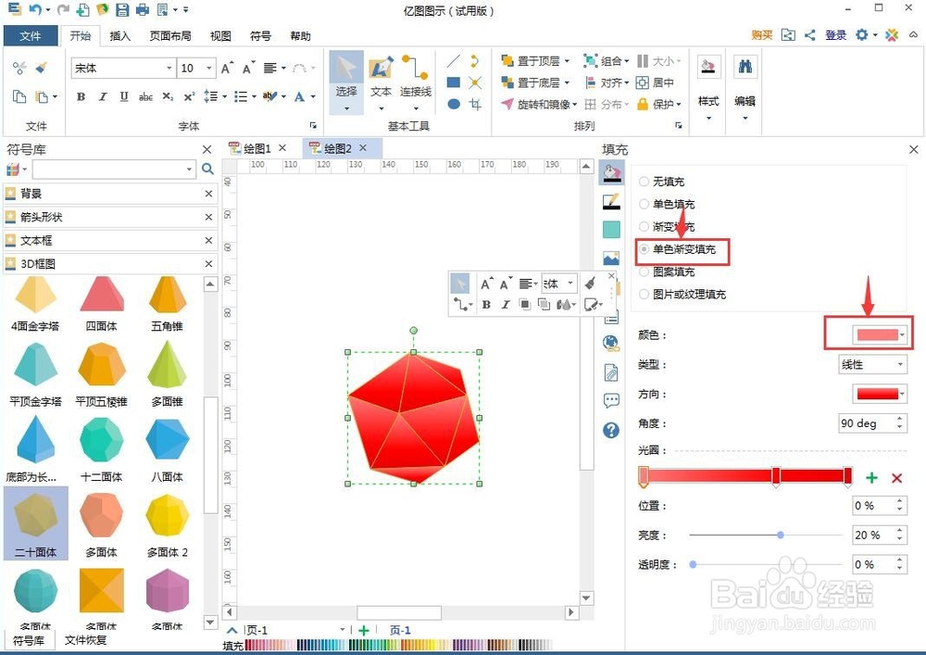This screenshot has width=926, height=655.
Task: Select the fill bucket icon in fill panel
Action: pyautogui.click(x=611, y=171)
